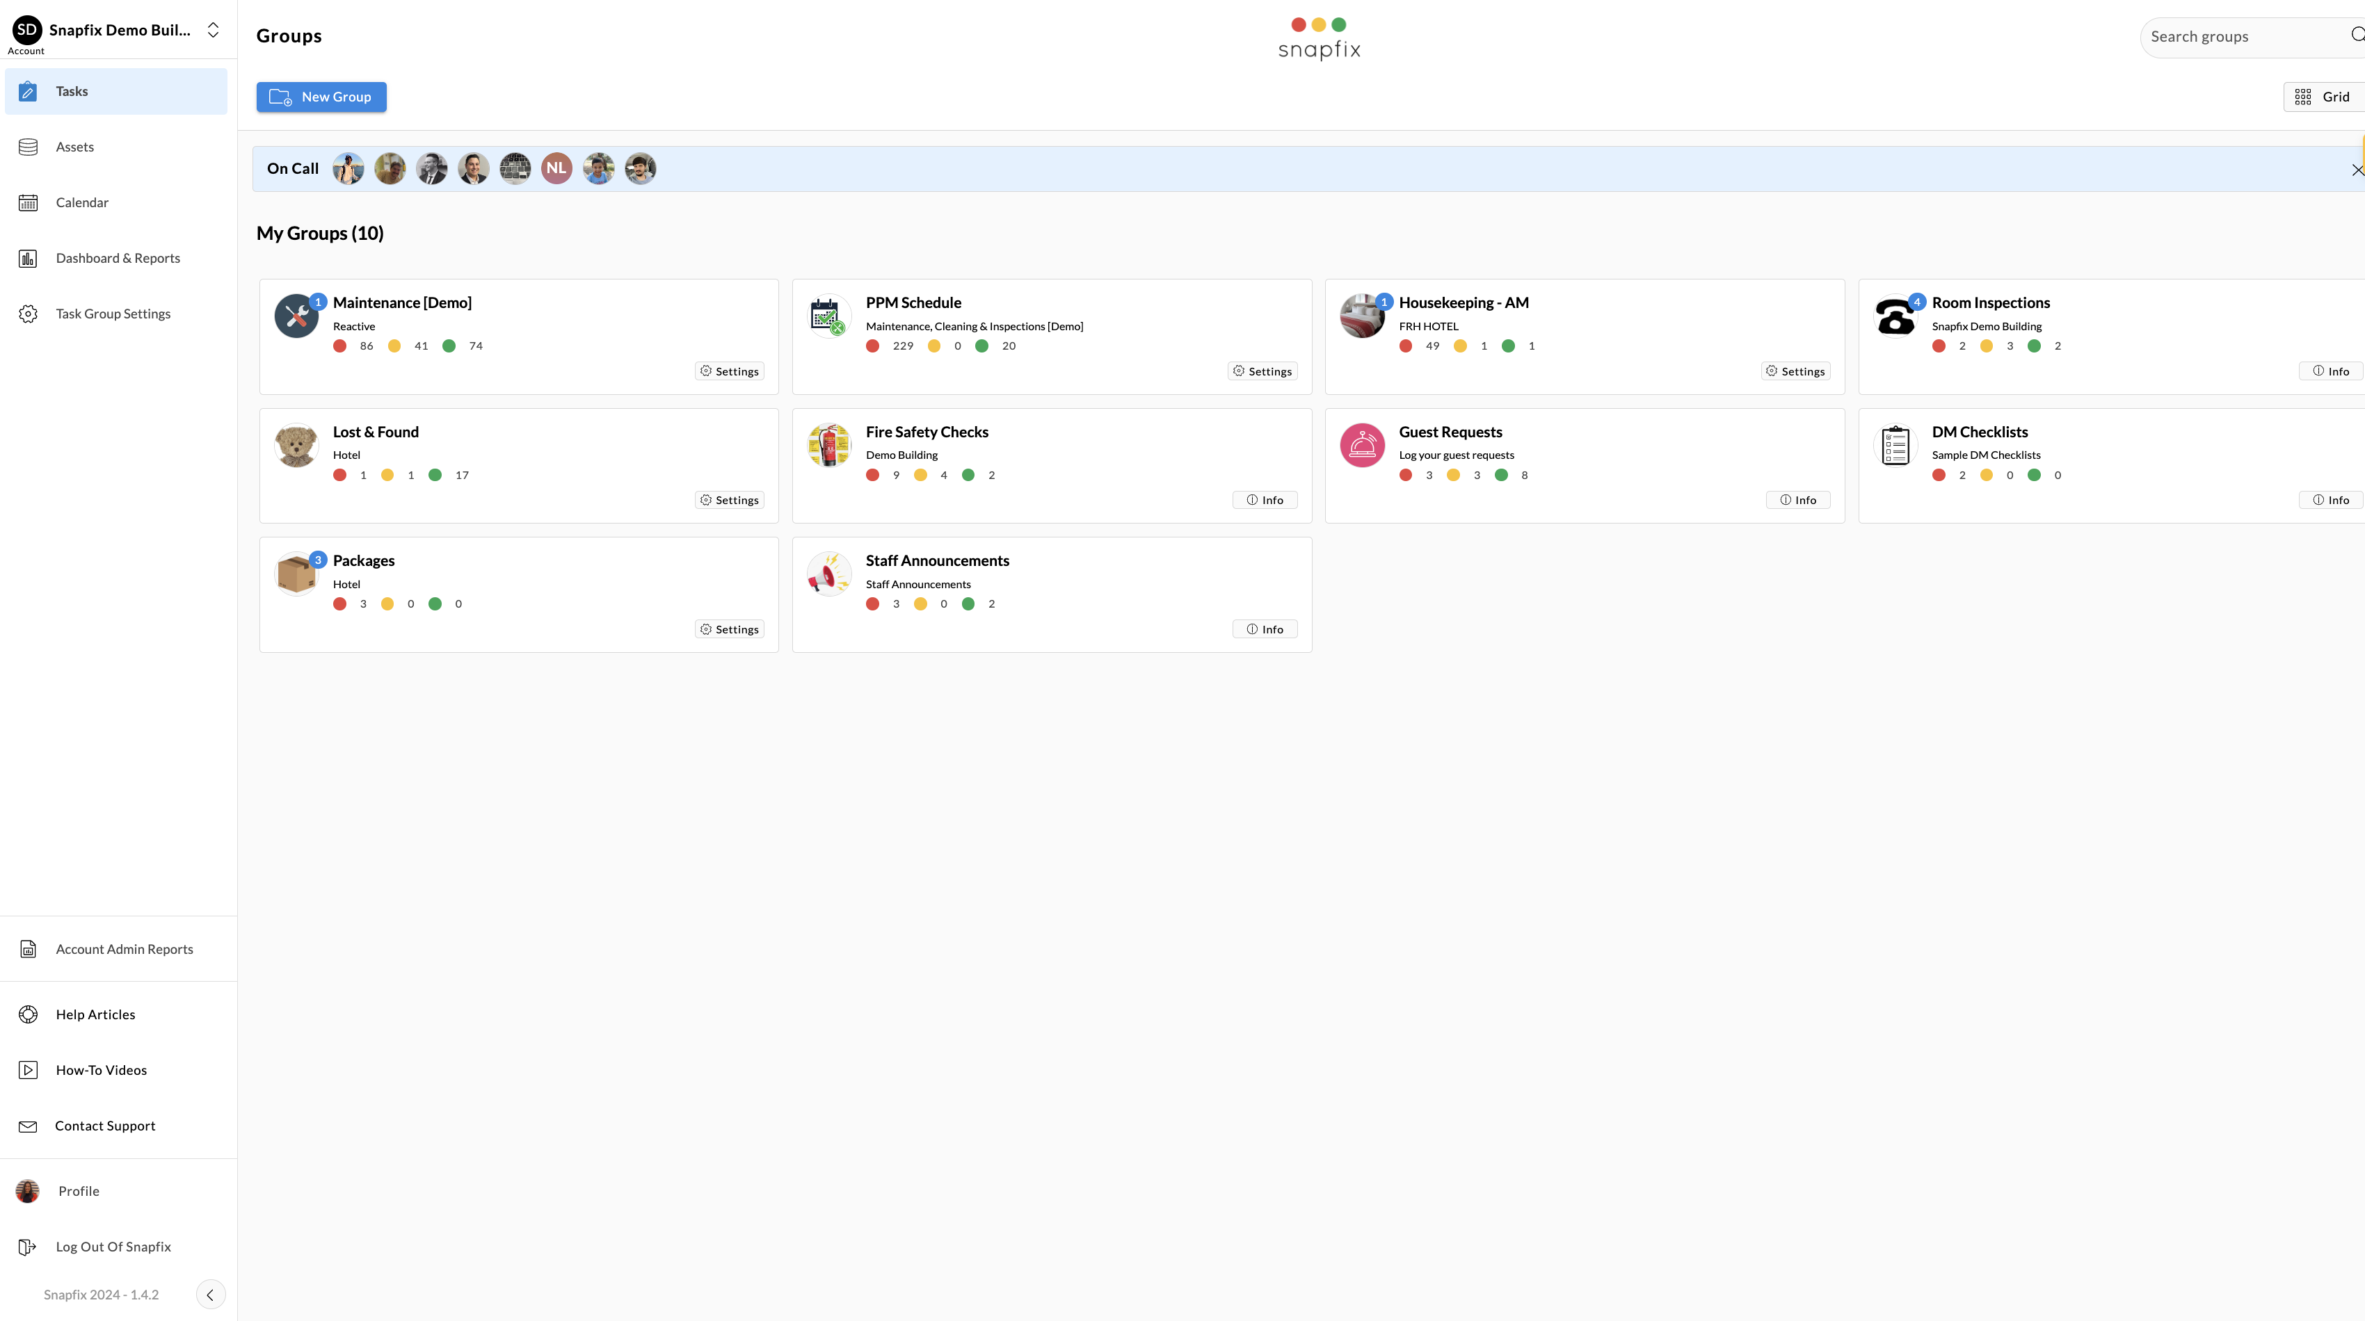Screen dimensions: 2365x1321
Task: Open Settings for the Lost & Found group
Action: pos(730,500)
